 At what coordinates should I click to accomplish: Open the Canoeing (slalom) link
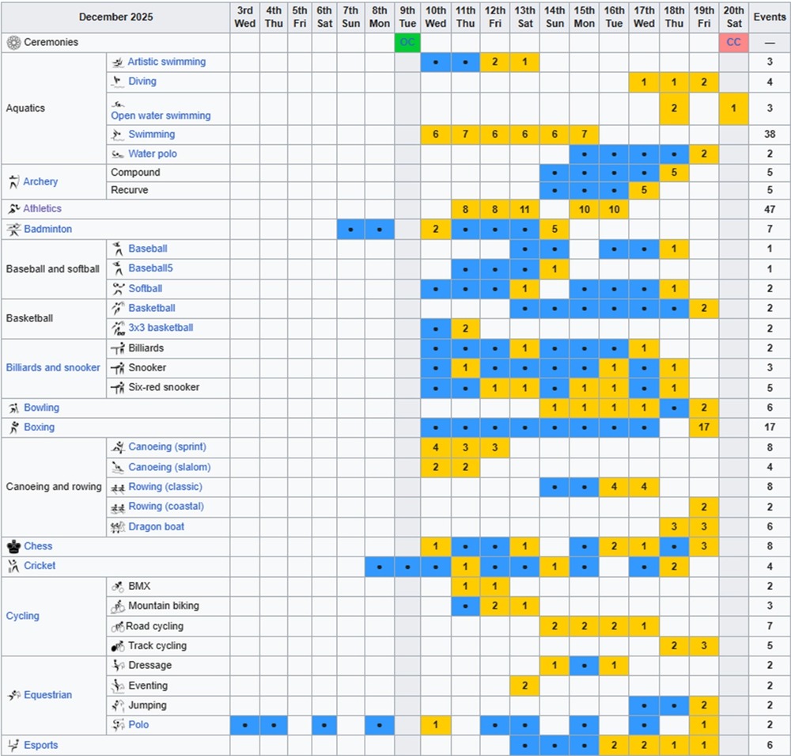pos(169,467)
